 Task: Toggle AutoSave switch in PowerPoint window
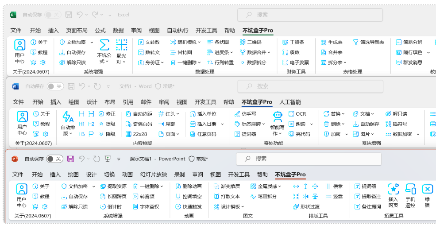(55, 159)
